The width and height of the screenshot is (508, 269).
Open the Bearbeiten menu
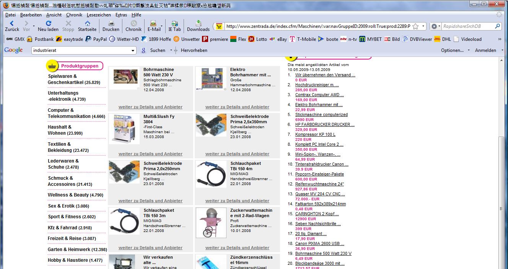pos(31,15)
